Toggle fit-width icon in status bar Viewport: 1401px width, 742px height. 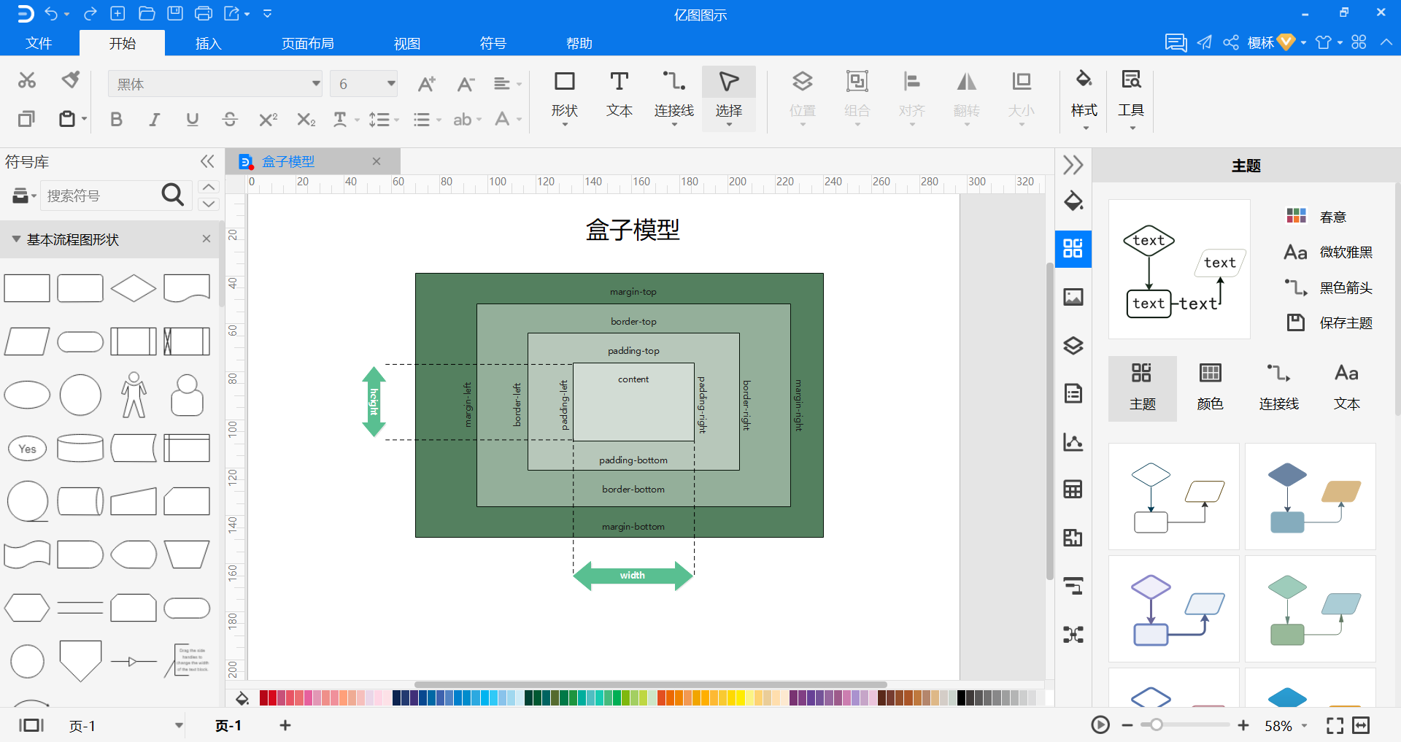1361,725
